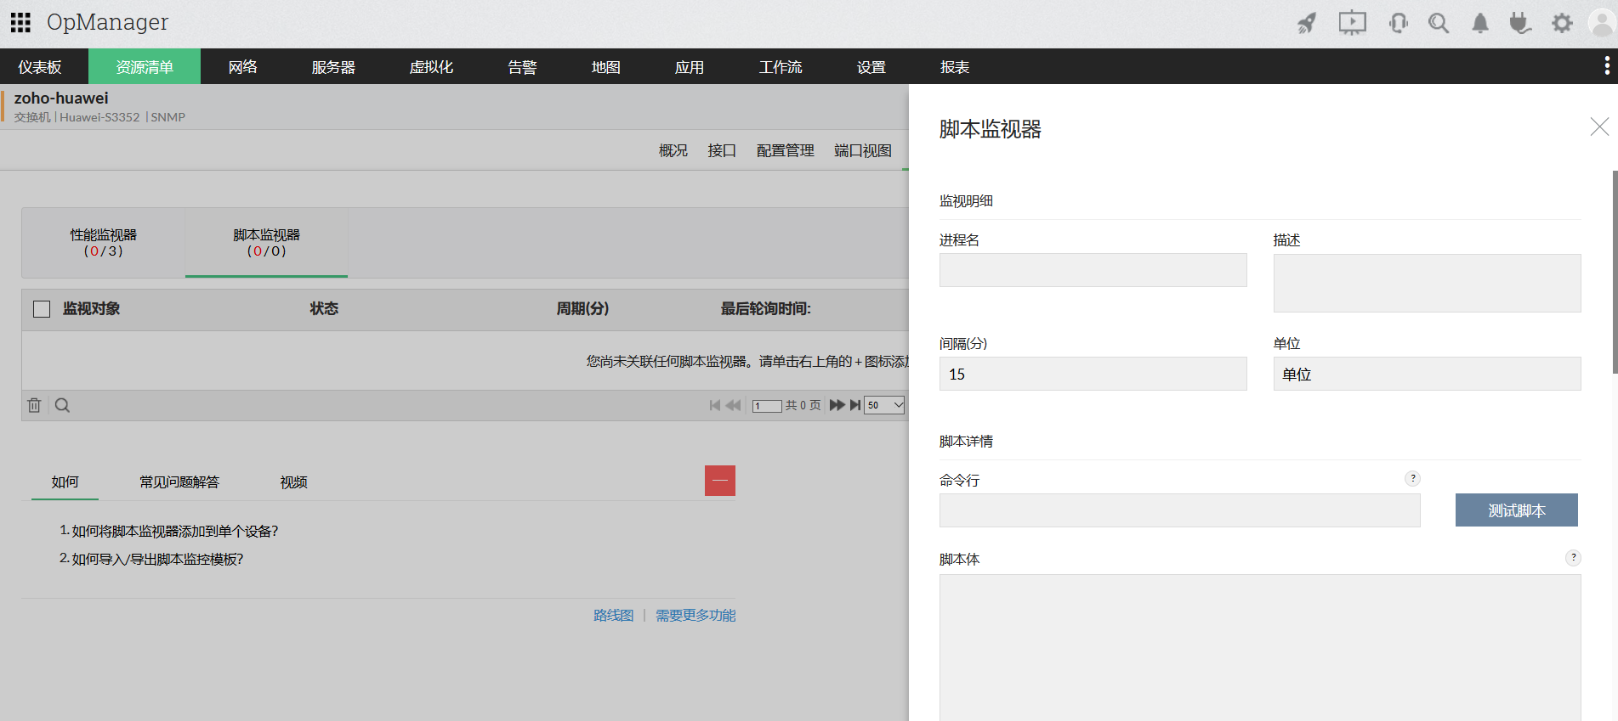Go to the first page arrow

pyautogui.click(x=715, y=405)
